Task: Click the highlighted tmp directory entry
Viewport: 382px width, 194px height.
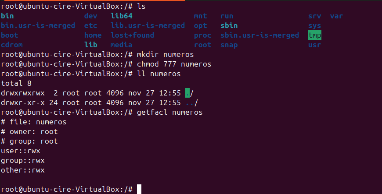Action: tap(315, 35)
